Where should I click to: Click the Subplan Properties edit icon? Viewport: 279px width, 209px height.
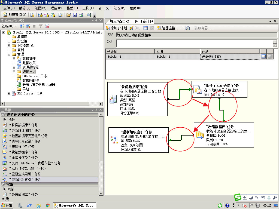click(x=131, y=28)
